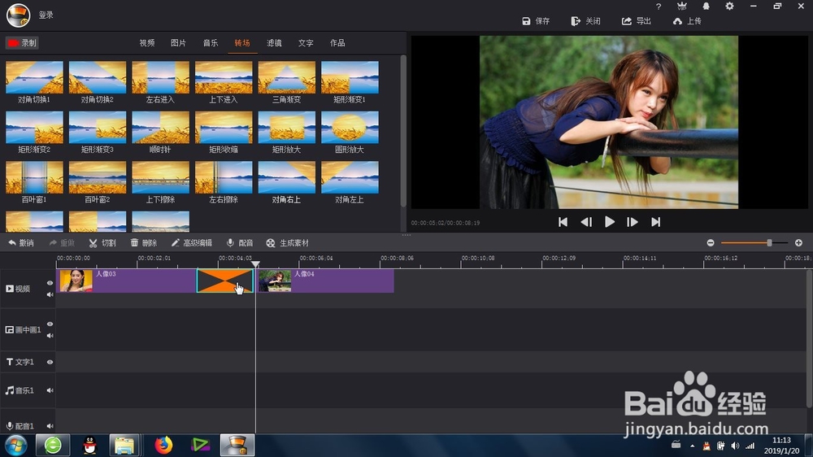This screenshot has height=457, width=813.
Task: Save the project with 保存
Action: tap(536, 21)
